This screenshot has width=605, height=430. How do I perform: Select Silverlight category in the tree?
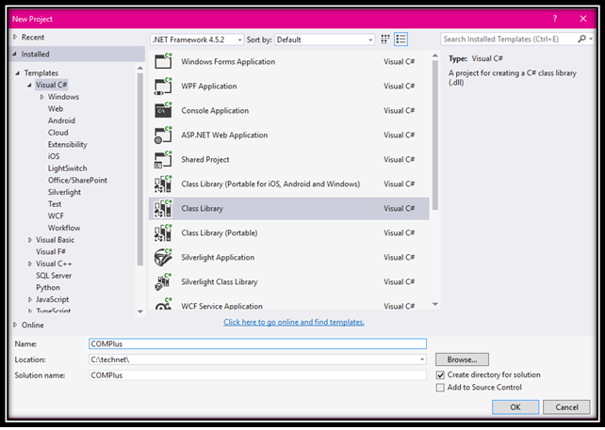tap(64, 192)
